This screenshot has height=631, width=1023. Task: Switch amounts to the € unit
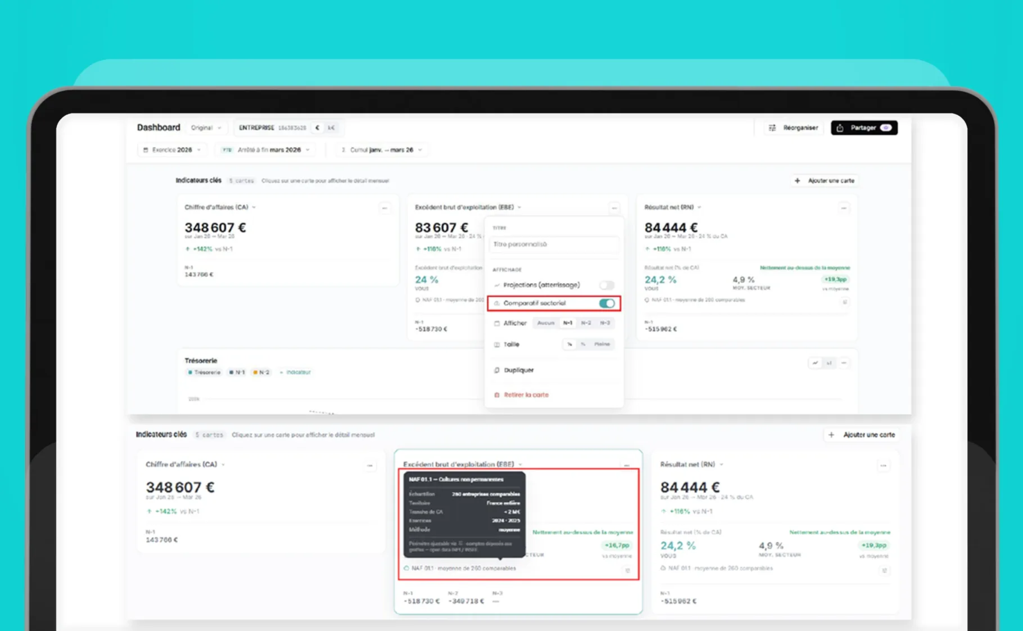coord(318,128)
